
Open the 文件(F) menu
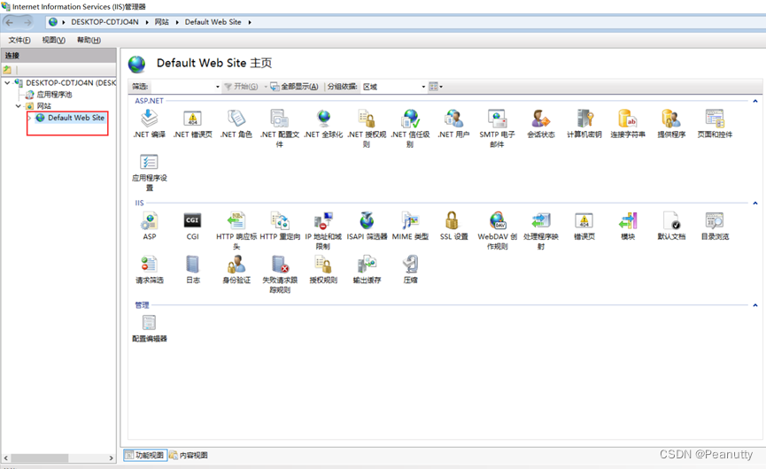[19, 40]
